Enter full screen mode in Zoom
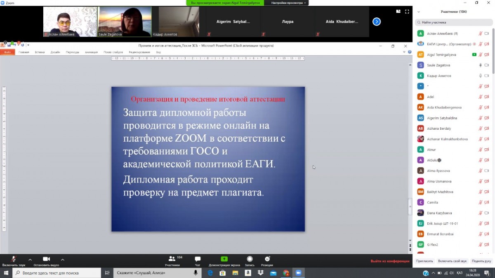495x278 pixels. coord(407,12)
